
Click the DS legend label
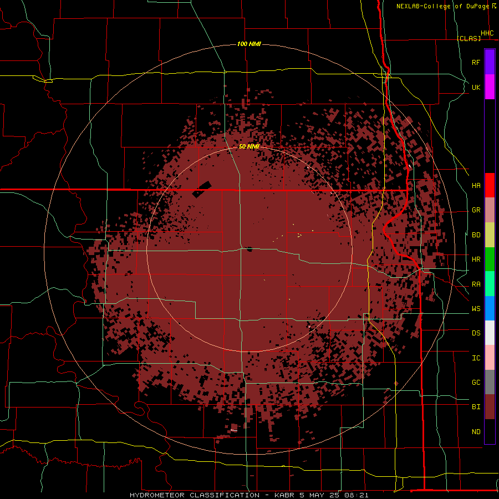(476, 333)
